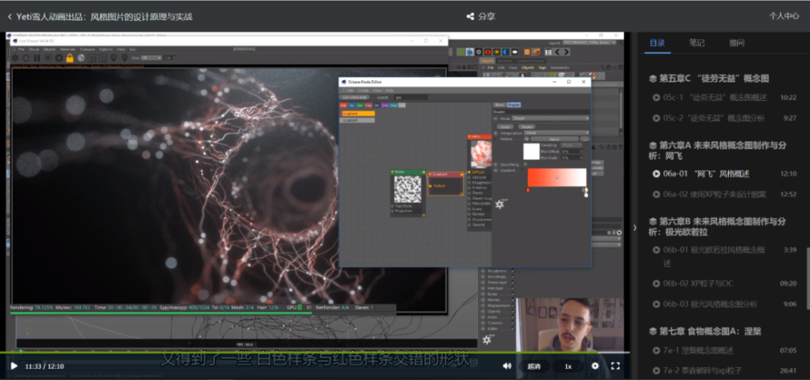Viewport: 810px width, 380px height.
Task: Click the Live Viewer settings gear icon
Action: click(x=59, y=57)
